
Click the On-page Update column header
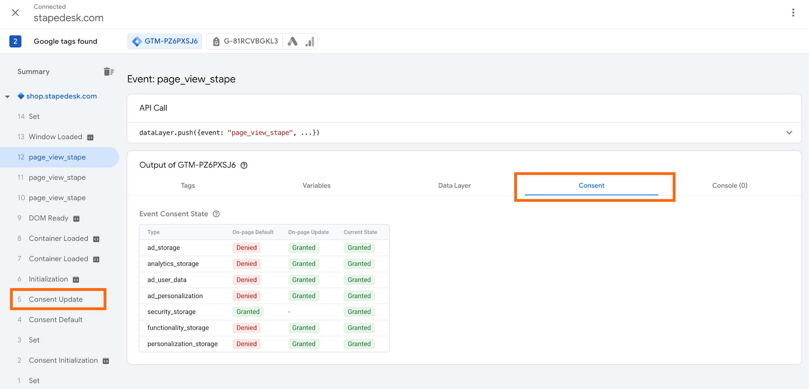pyautogui.click(x=309, y=232)
